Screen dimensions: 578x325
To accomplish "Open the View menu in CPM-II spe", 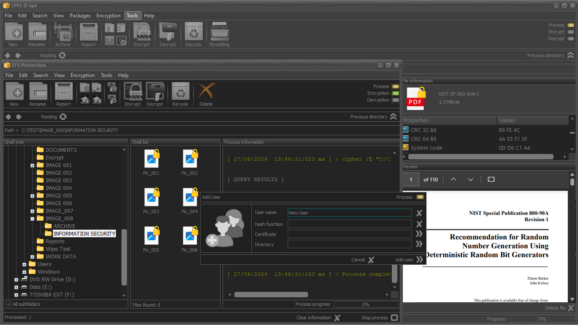I will [x=59, y=16].
